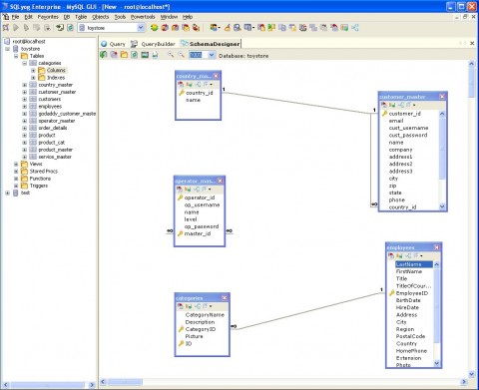Click the print icon in SchemaDesigner toolbar
The image size is (479, 390).
tap(155, 55)
